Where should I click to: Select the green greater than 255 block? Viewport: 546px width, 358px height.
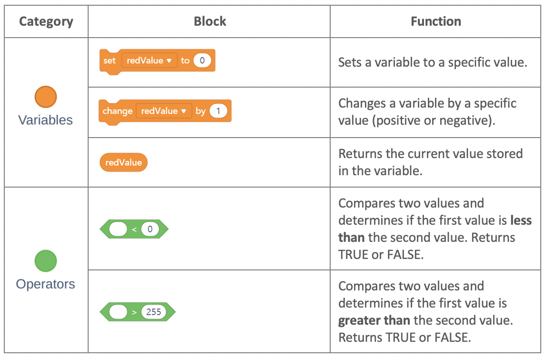(138, 312)
